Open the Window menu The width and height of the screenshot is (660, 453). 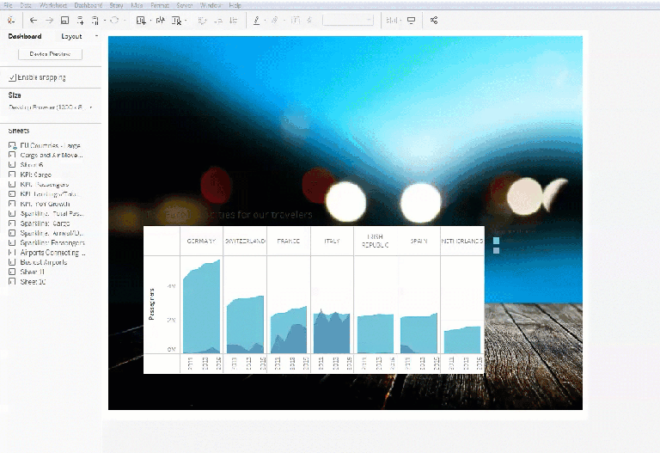coord(211,5)
